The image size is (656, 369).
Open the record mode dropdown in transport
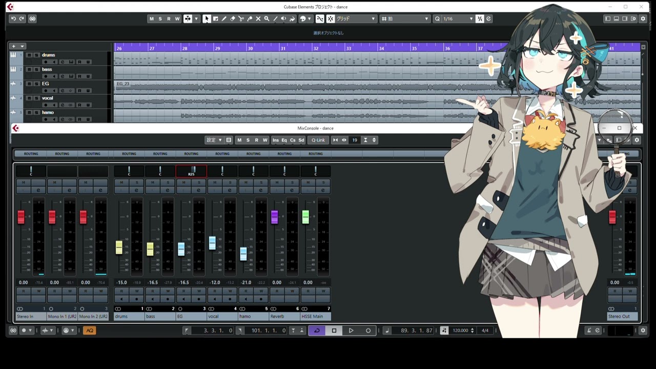click(x=26, y=331)
